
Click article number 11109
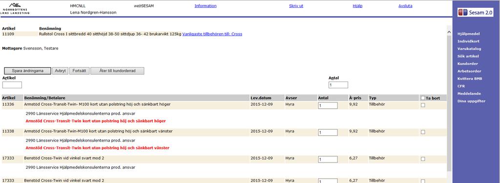[8, 34]
